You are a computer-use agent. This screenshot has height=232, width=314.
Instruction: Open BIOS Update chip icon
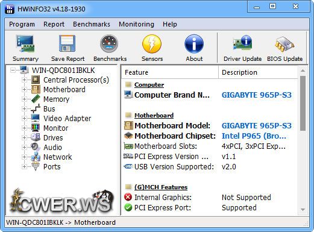[x=284, y=44]
